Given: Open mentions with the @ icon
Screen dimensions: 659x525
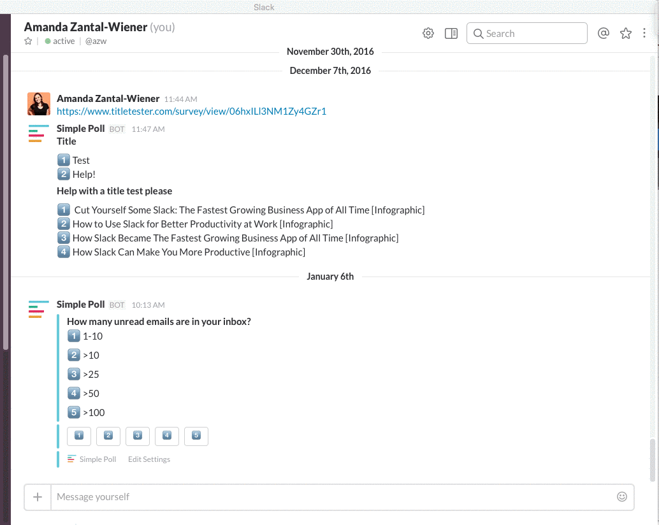Looking at the screenshot, I should [604, 34].
